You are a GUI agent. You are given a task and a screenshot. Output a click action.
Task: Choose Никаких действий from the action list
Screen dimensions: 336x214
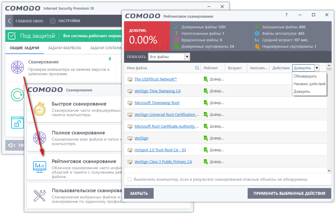tap(309, 84)
